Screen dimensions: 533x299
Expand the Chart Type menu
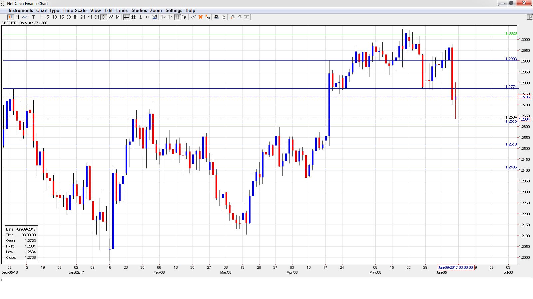(48, 10)
